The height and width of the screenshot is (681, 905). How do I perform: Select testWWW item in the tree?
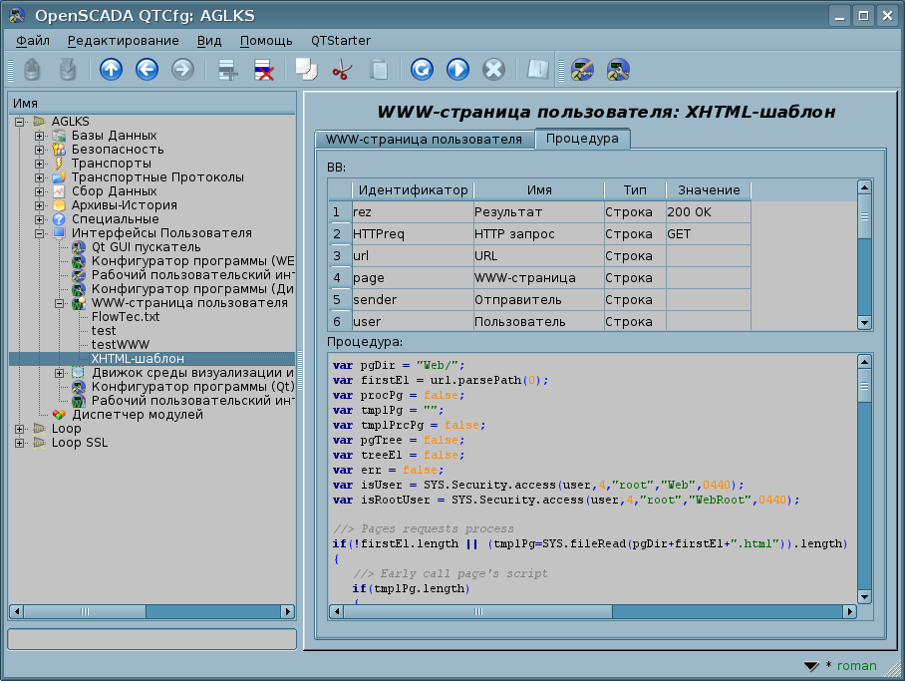120,345
